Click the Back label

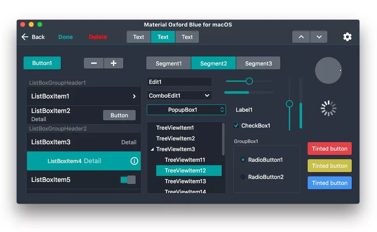tap(38, 37)
